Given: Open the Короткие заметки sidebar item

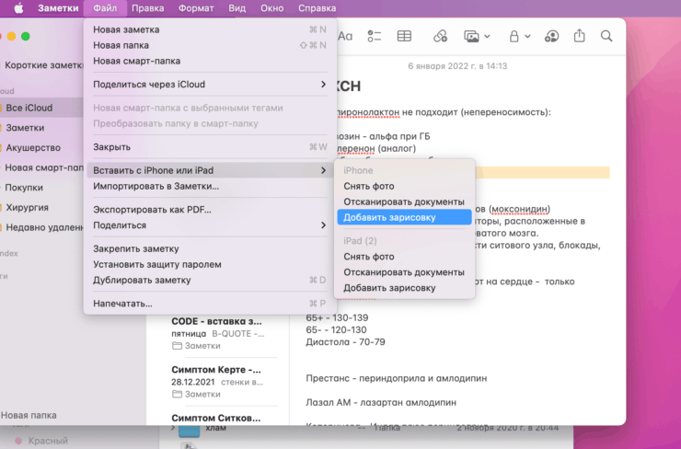Looking at the screenshot, I should click(x=41, y=65).
